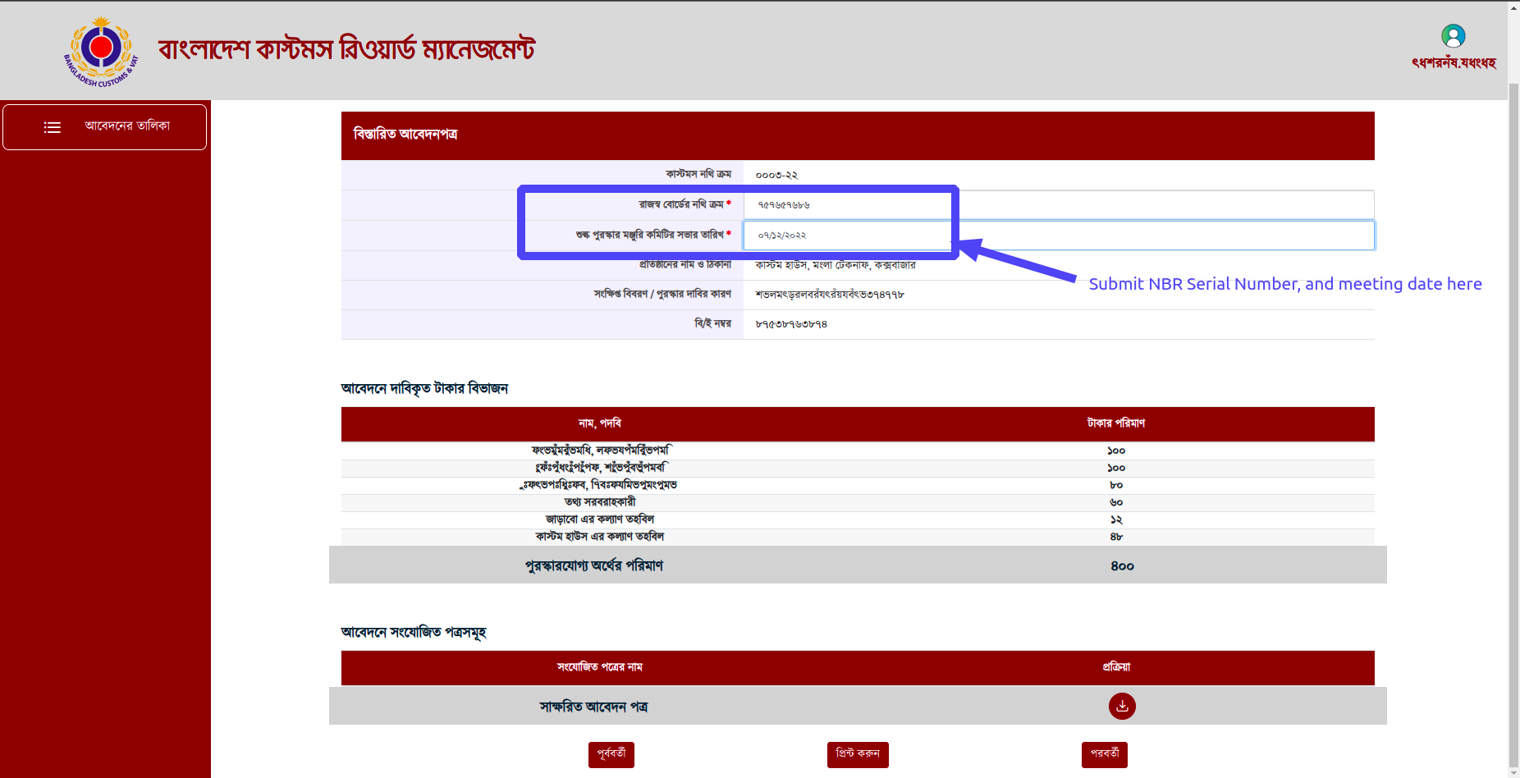
Task: Click total amount ৪০০
Action: click(1122, 566)
